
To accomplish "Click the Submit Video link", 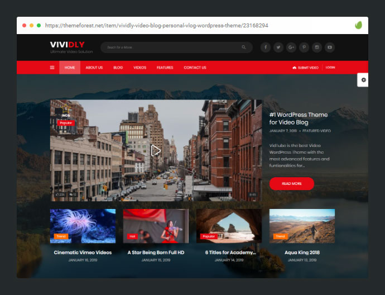I will [x=305, y=68].
